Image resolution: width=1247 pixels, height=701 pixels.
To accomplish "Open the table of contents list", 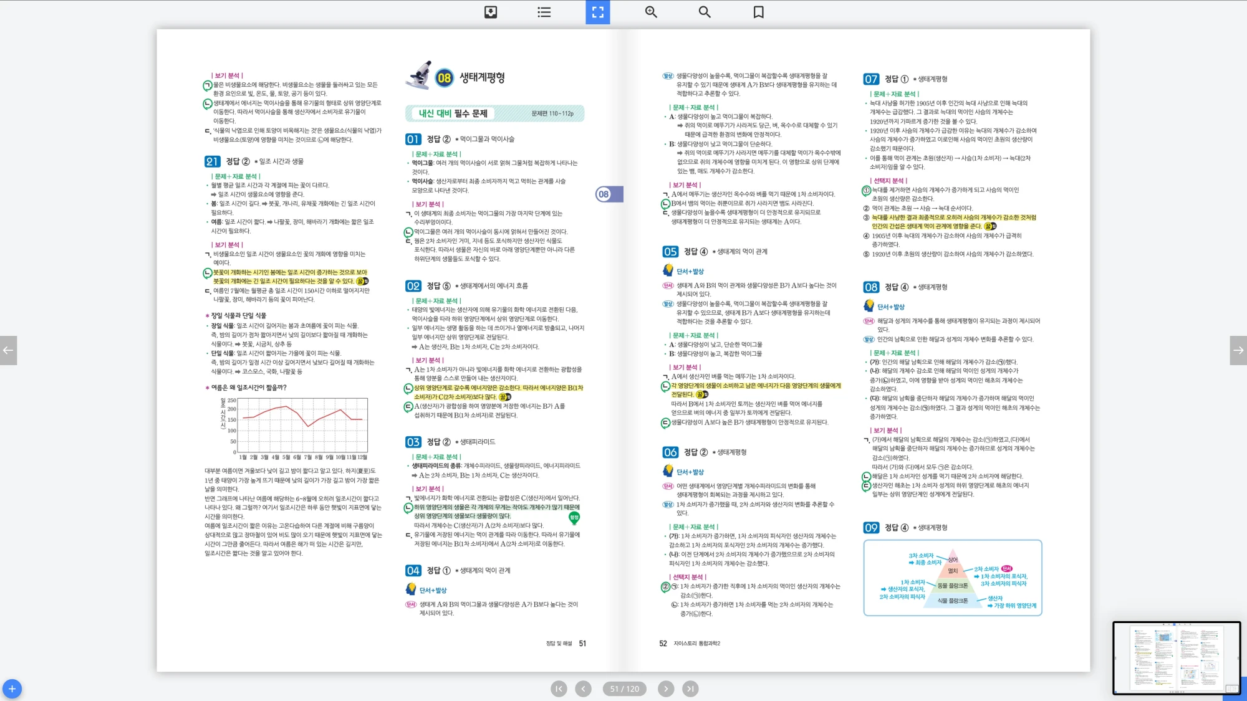I will point(544,12).
